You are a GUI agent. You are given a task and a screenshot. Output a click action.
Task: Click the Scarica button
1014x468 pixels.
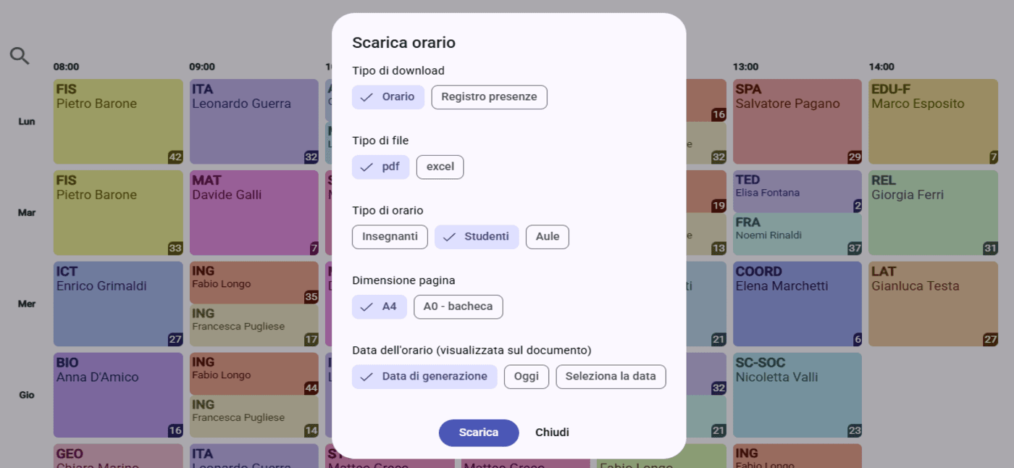[479, 433]
